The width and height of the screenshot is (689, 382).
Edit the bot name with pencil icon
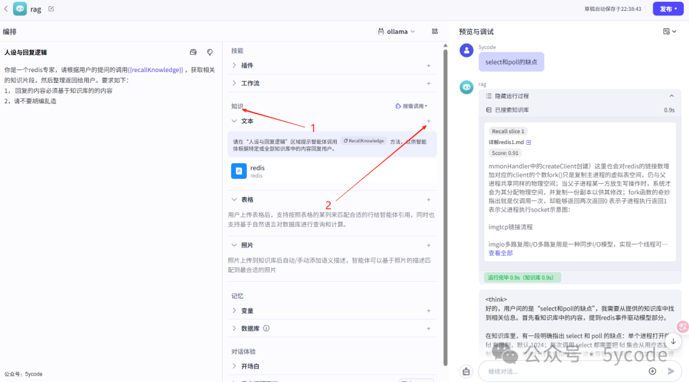click(51, 9)
